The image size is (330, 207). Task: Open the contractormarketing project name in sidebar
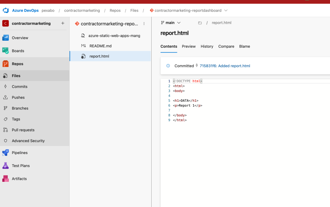pyautogui.click(x=31, y=23)
